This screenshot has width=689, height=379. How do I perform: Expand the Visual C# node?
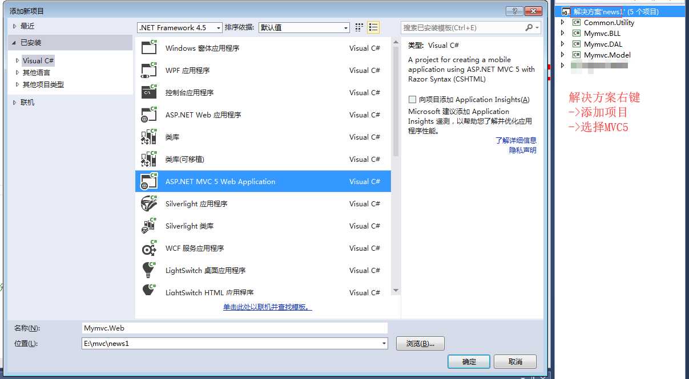point(18,60)
